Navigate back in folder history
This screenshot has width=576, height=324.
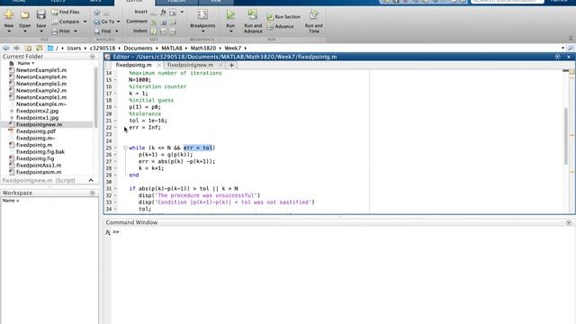pyautogui.click(x=6, y=48)
